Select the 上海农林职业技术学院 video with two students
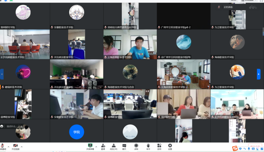The height and width of the screenshot is (152, 264). 130,44
